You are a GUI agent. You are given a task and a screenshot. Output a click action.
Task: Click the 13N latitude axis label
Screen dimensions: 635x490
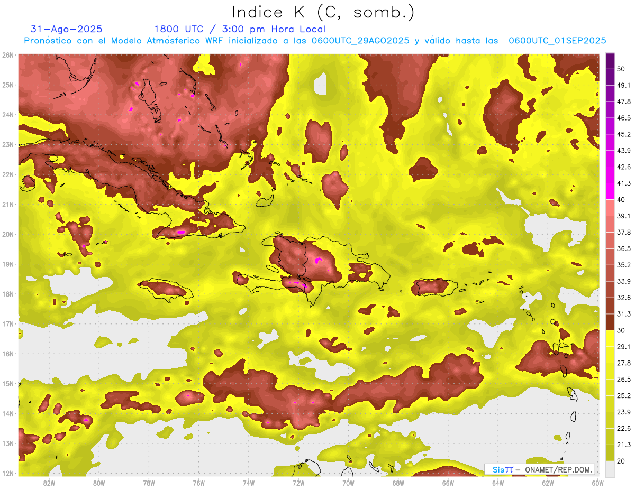(7, 443)
